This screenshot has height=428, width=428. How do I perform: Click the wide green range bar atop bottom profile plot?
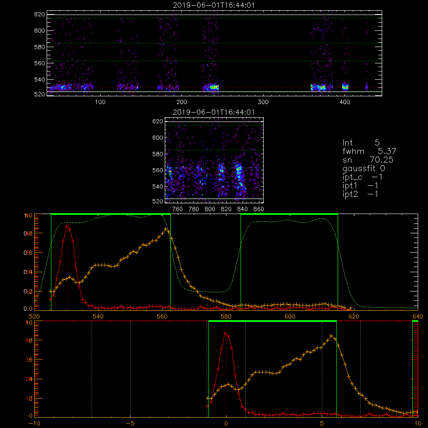272,321
